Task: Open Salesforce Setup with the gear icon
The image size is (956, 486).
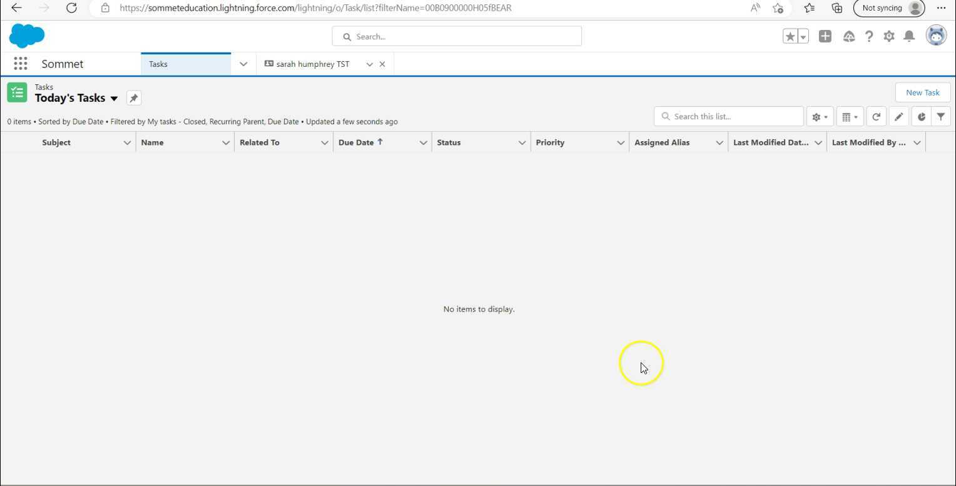Action: pos(888,36)
